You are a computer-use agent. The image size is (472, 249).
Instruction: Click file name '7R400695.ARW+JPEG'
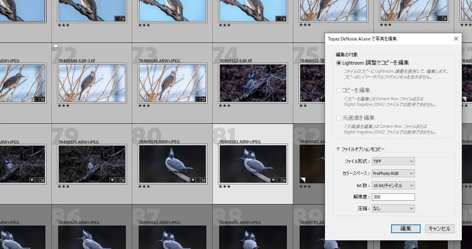[240, 223]
